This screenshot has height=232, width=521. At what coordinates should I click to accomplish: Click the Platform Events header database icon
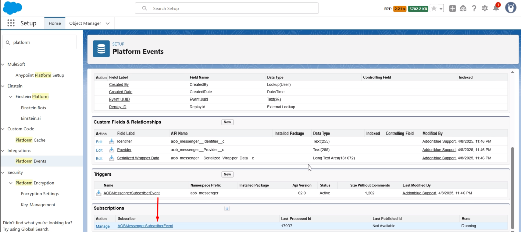[x=101, y=49]
